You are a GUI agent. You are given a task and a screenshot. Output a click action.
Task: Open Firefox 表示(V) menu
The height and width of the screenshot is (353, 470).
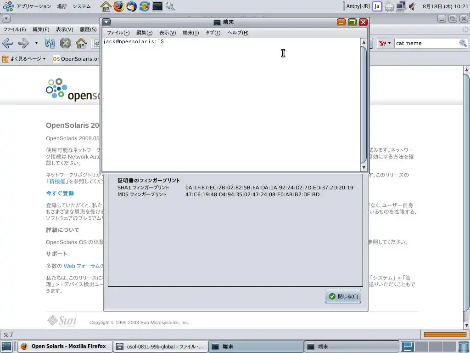coord(64,29)
